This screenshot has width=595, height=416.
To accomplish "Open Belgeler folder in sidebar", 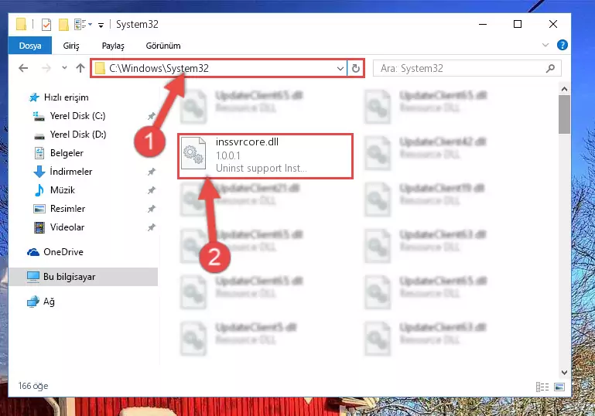I will click(59, 153).
